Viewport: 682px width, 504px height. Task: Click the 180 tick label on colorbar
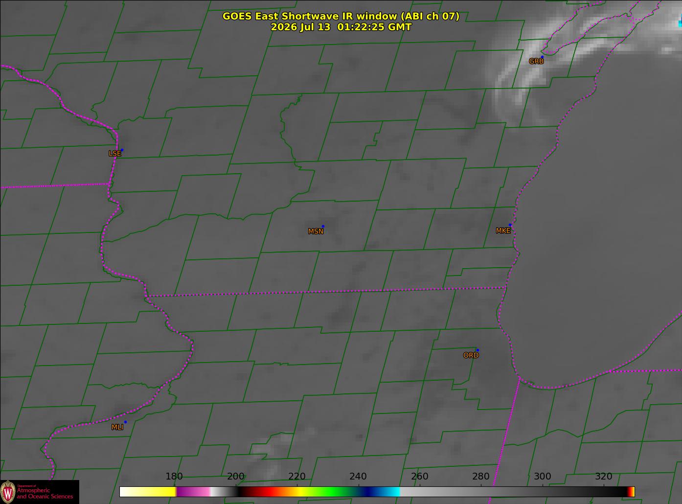(174, 476)
